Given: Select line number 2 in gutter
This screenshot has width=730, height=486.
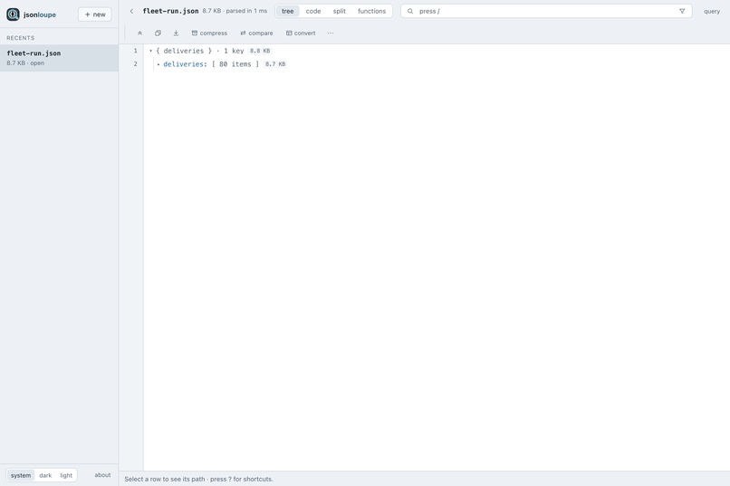Looking at the screenshot, I should [x=136, y=63].
